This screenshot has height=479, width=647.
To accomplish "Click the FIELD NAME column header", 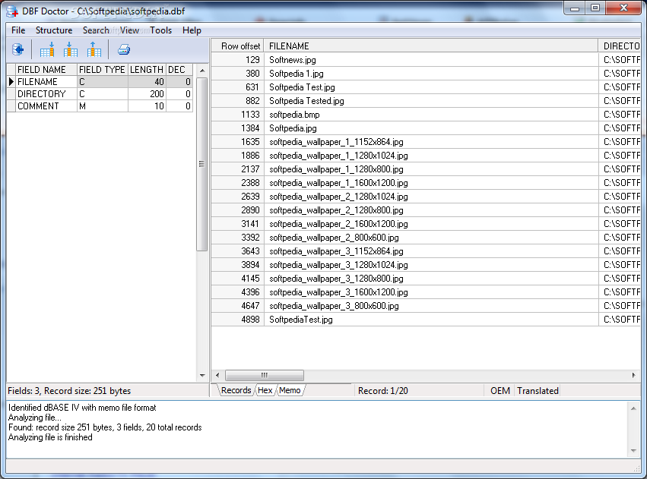I will (x=46, y=70).
